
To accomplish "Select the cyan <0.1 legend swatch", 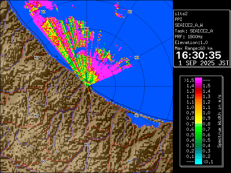I will click(x=198, y=162).
